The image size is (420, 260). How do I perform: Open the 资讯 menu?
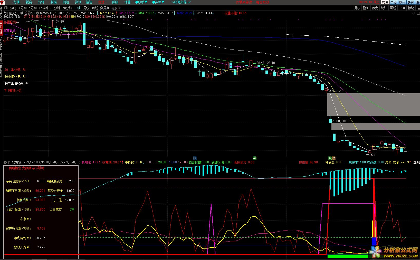pyautogui.click(x=78, y=2)
